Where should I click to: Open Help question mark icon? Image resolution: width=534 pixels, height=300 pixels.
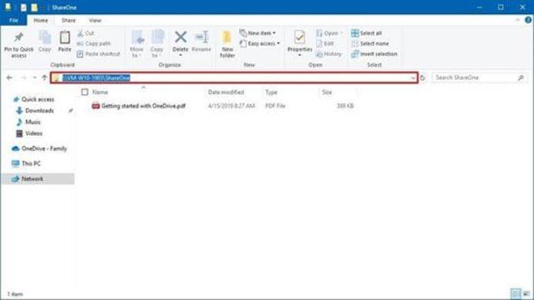point(528,20)
